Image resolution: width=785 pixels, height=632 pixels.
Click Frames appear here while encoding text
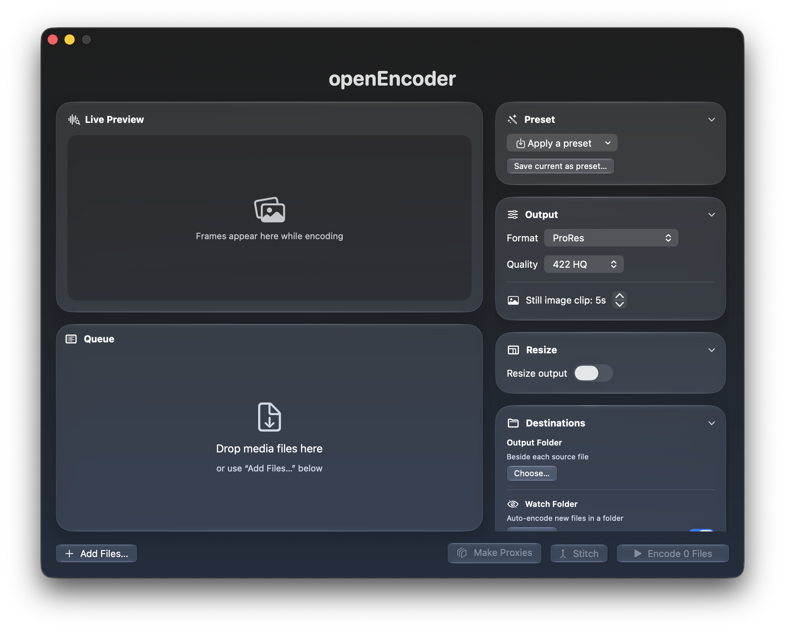[x=269, y=236]
